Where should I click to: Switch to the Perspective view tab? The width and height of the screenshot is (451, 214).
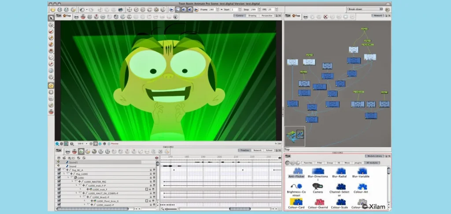[266, 16]
